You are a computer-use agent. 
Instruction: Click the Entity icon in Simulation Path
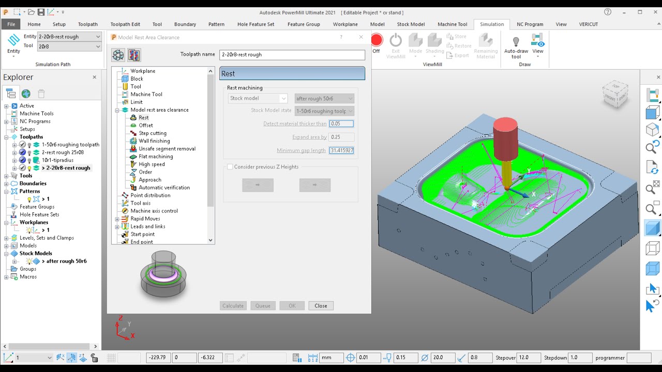point(13,40)
